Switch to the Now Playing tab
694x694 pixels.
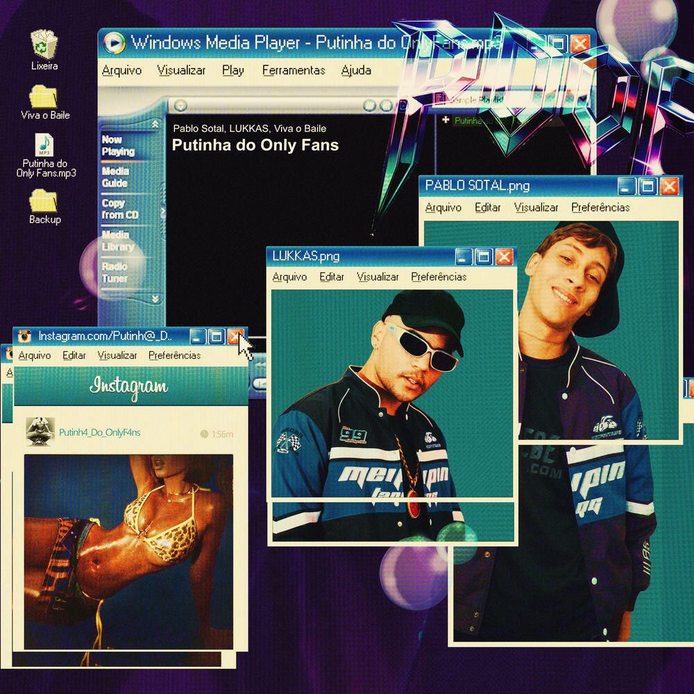(118, 146)
